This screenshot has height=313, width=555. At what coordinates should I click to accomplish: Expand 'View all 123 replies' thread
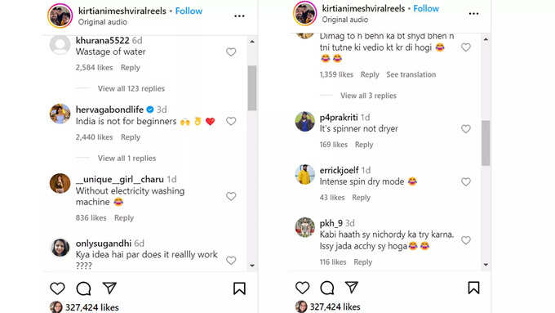[131, 88]
